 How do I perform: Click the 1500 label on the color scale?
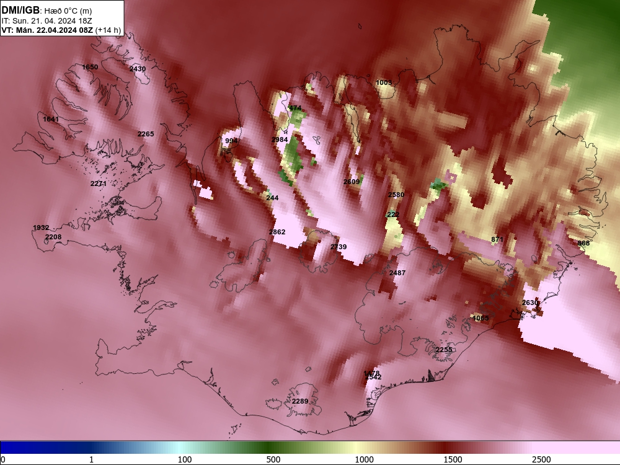click(x=453, y=459)
